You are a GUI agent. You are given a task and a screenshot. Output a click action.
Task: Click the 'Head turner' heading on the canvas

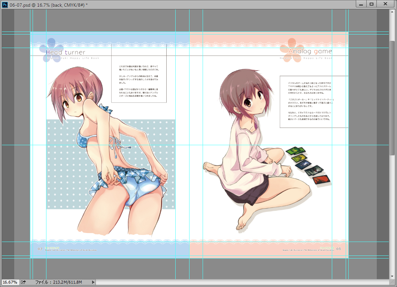pyautogui.click(x=65, y=52)
